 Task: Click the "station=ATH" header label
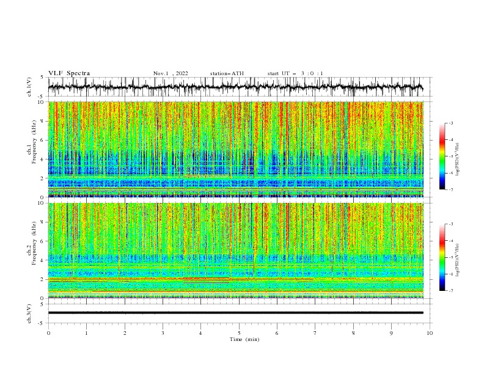tap(227, 73)
